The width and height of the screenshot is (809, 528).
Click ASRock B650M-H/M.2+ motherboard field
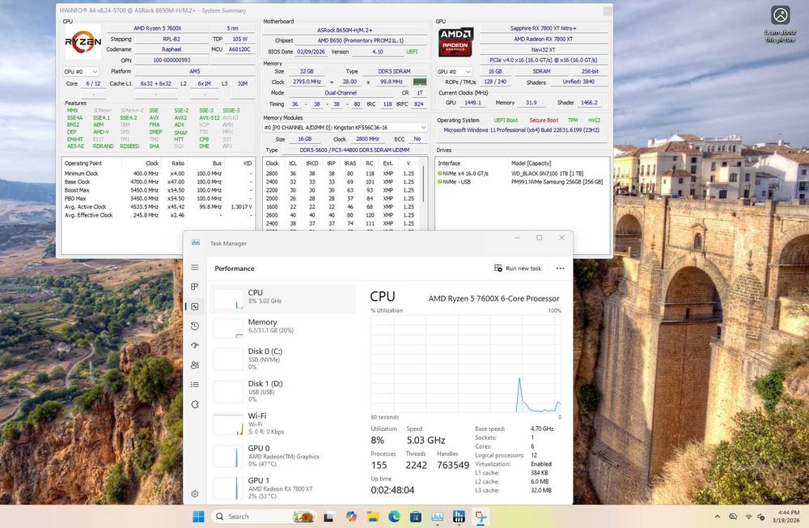(345, 31)
